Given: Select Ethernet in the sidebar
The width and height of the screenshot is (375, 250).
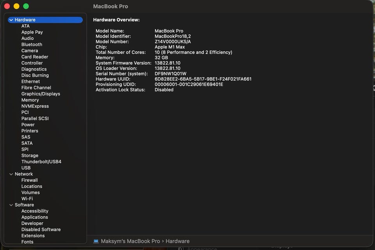Looking at the screenshot, I should click(x=30, y=82).
